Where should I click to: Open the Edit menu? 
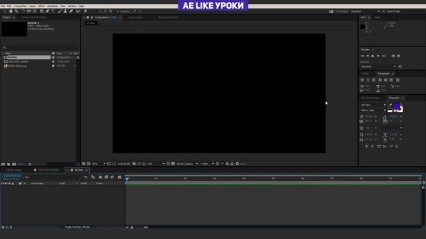[x=9, y=6]
